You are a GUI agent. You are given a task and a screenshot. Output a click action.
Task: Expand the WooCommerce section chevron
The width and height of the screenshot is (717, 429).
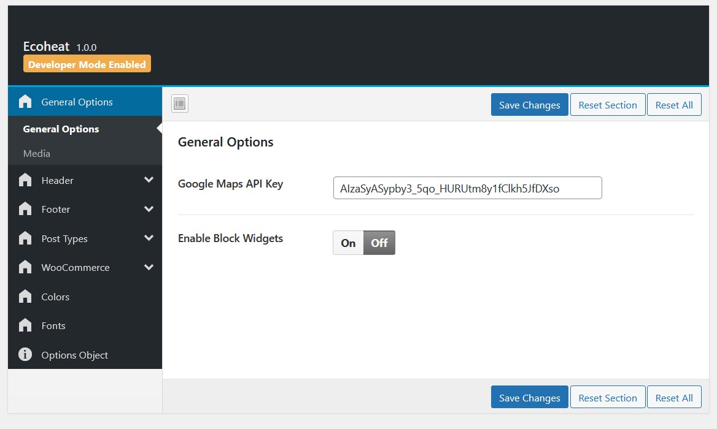149,267
